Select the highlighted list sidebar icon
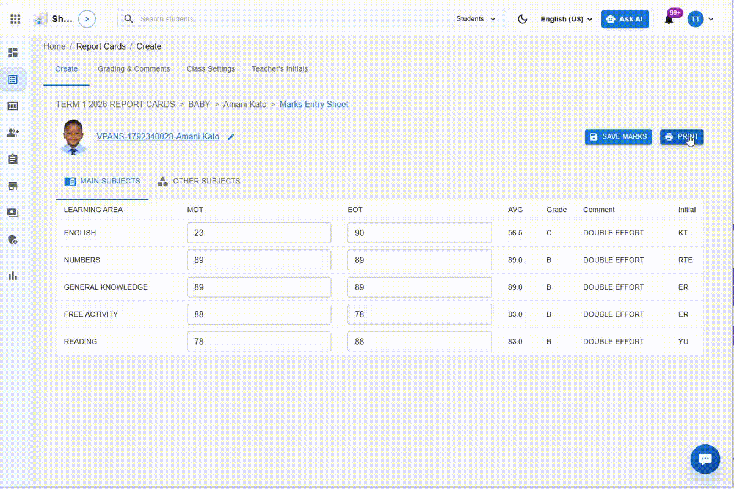This screenshot has width=734, height=489. pos(13,79)
